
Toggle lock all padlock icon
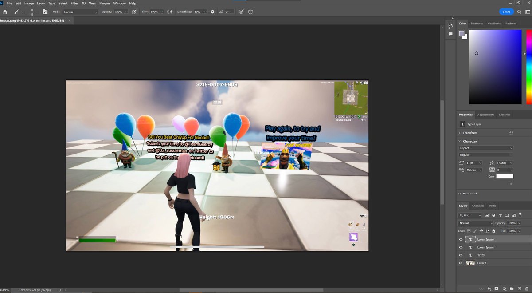click(493, 231)
